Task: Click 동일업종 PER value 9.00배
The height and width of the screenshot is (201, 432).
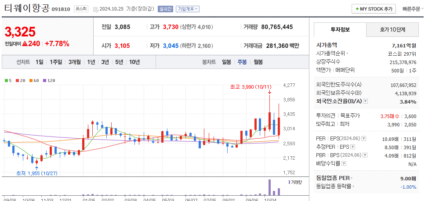Action: [408, 179]
